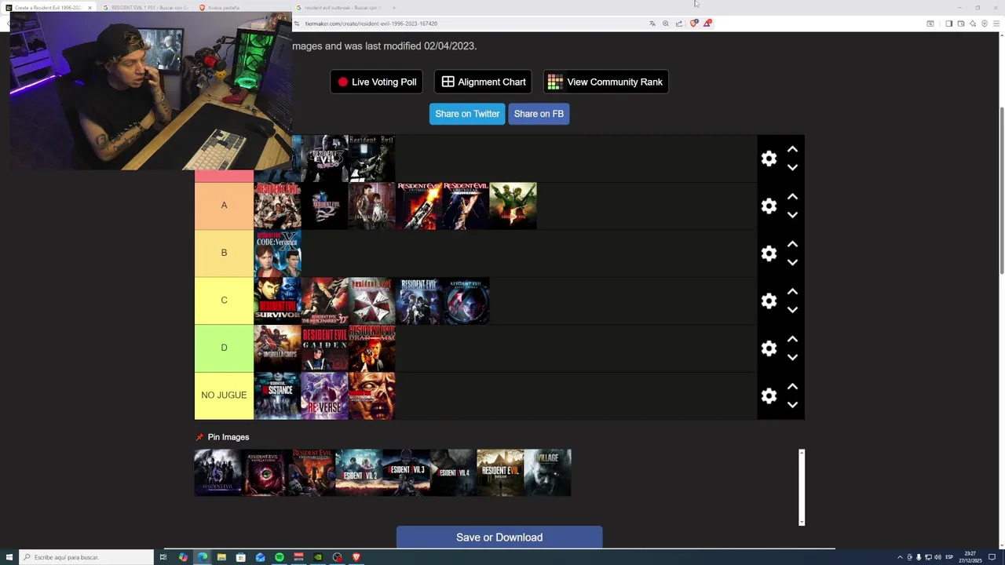Pick Resident Evil 3 remake from image pool

point(406,472)
